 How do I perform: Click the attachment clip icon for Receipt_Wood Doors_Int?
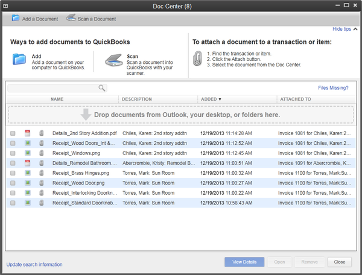tap(42, 143)
